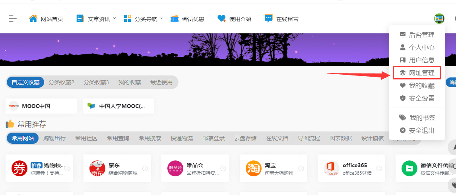Open the user avatar icon menu
Viewport: 456px width, 195px height.
(x=439, y=18)
